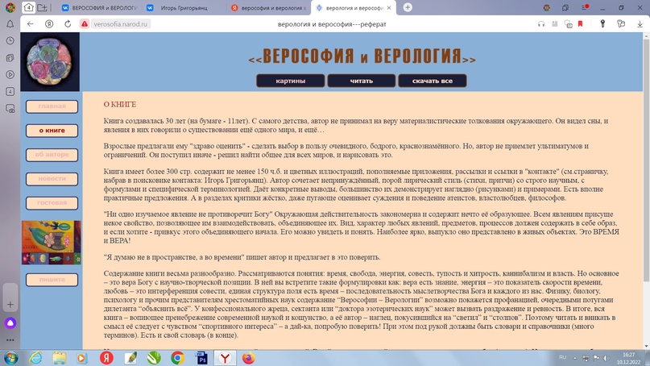Open the sidebar three-dots more menu
650x366 pixels.
click(x=10, y=340)
